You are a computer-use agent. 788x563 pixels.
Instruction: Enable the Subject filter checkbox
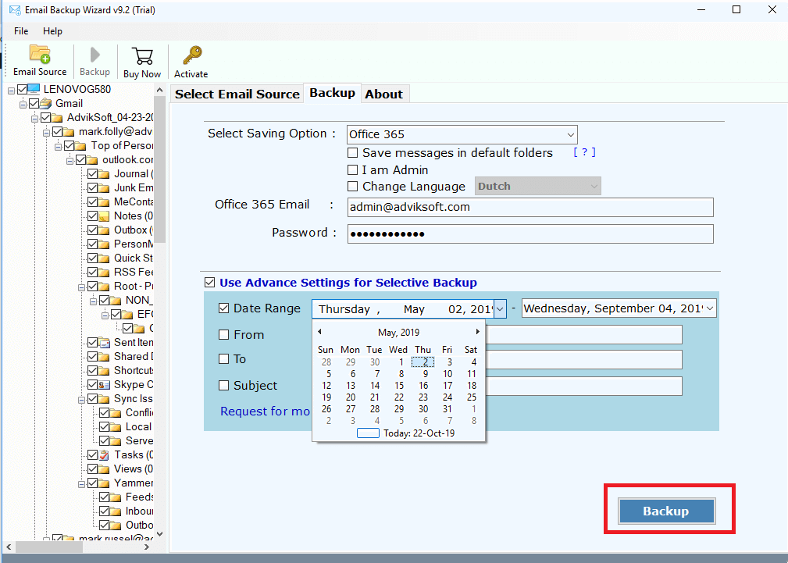pyautogui.click(x=224, y=386)
